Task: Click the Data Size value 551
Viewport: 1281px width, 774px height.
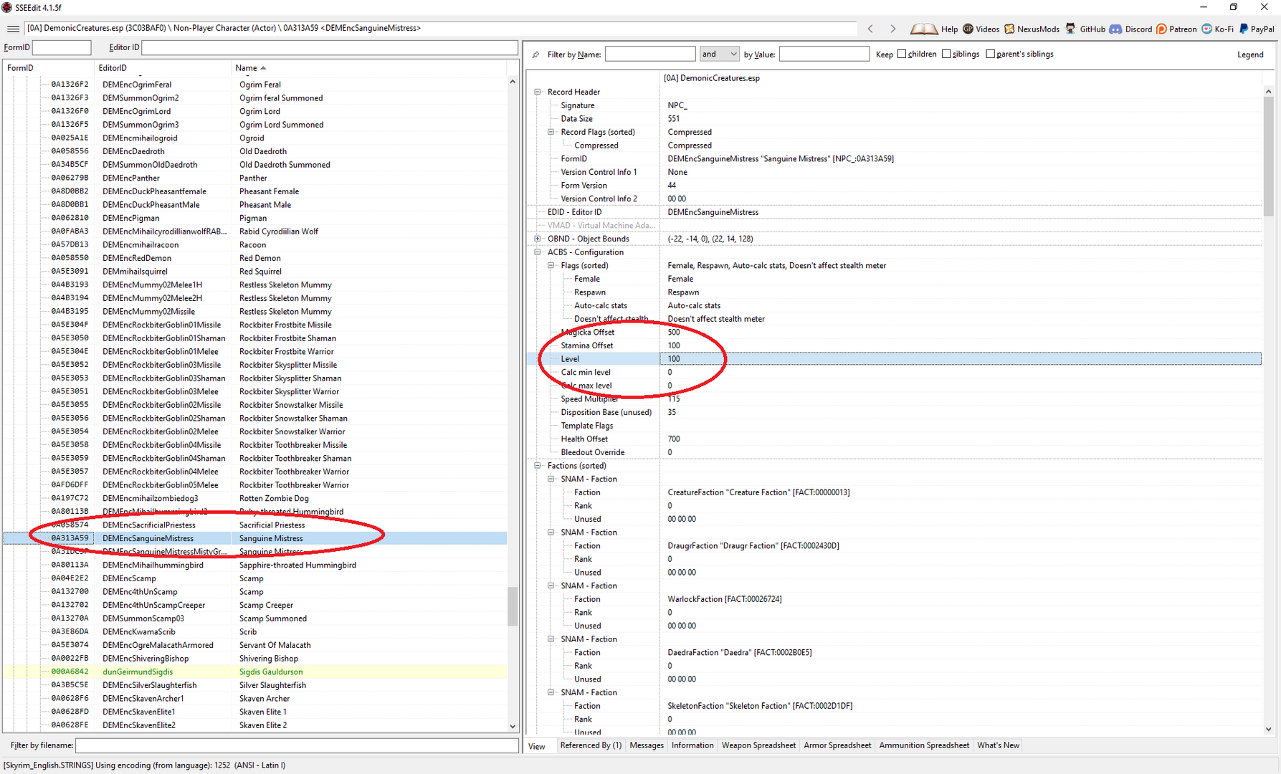Action: (x=674, y=118)
